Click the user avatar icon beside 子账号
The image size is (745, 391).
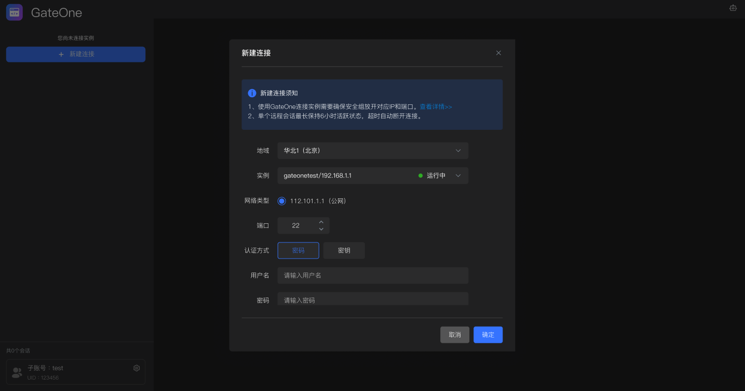(17, 372)
